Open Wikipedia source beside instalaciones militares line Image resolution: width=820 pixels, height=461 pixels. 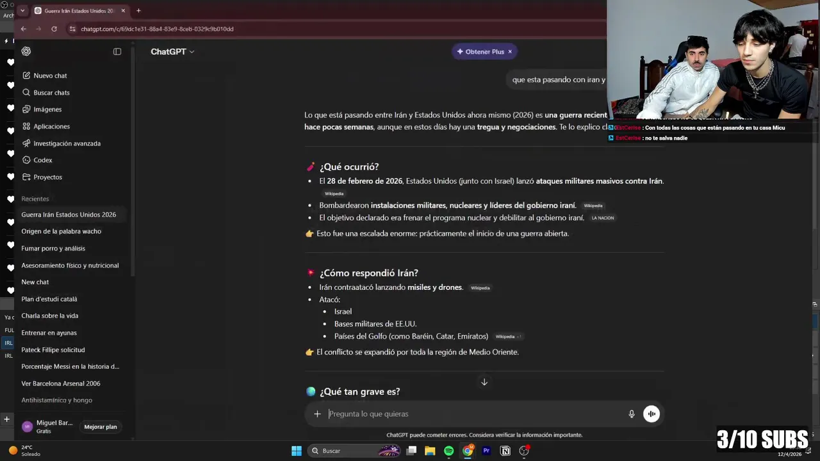[x=593, y=206]
